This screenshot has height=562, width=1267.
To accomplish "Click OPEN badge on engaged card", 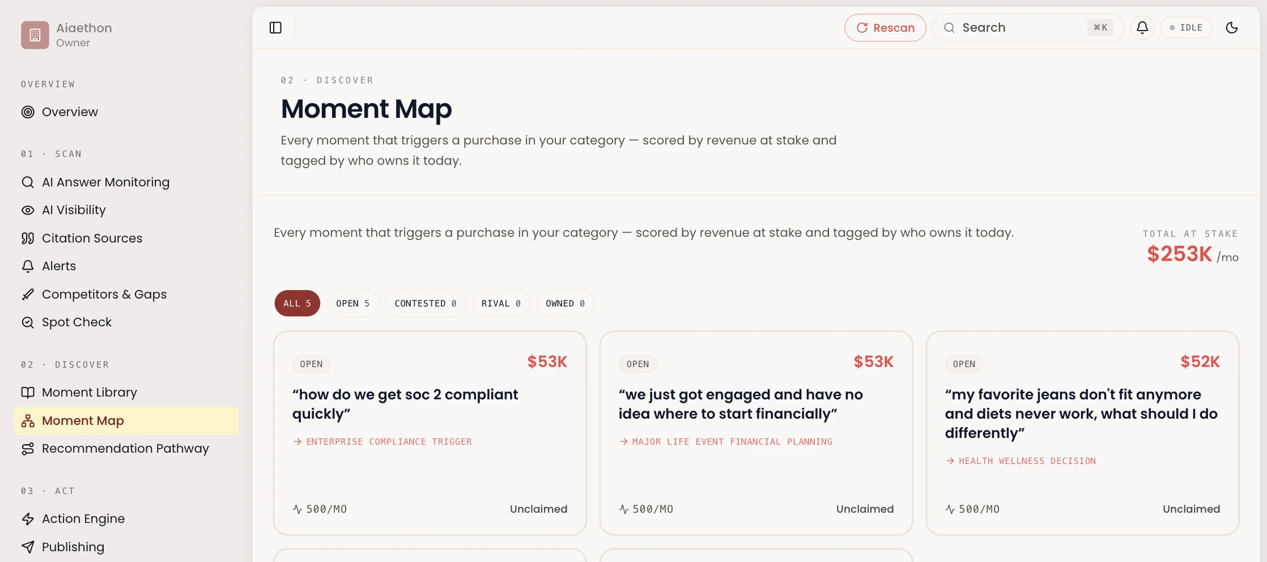I will pyautogui.click(x=638, y=364).
